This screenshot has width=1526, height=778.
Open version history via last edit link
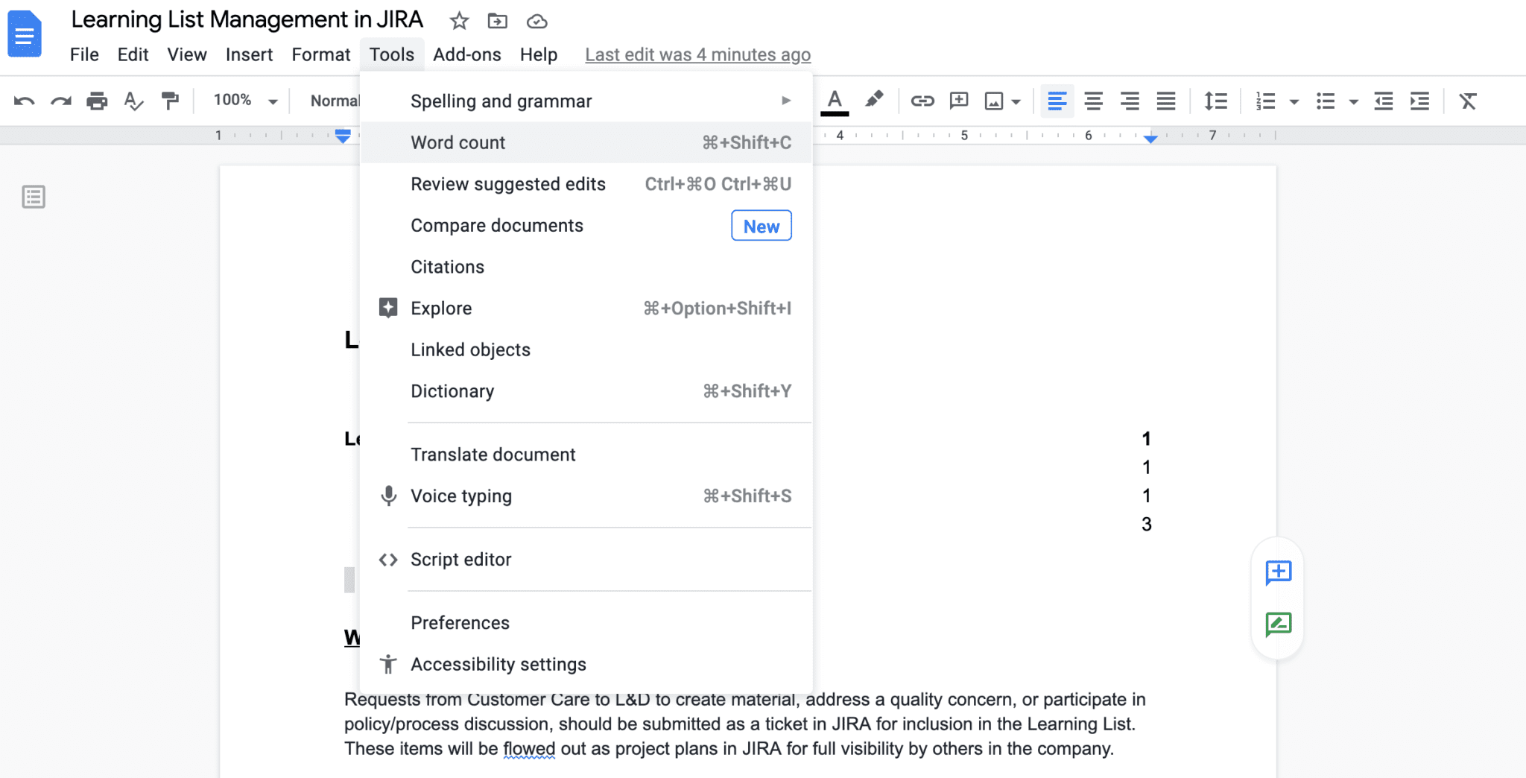(697, 54)
